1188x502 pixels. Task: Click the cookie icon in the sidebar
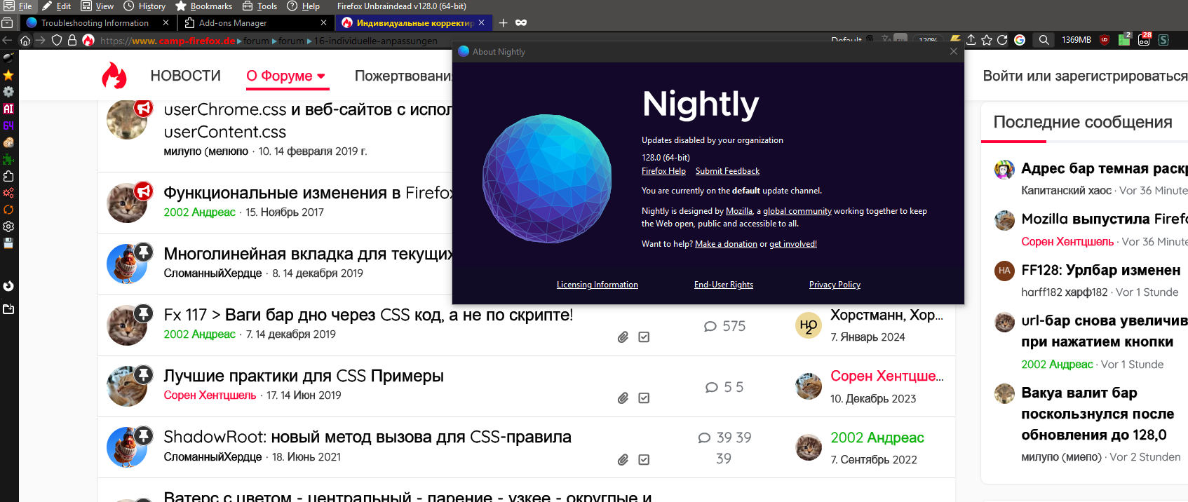click(x=8, y=142)
